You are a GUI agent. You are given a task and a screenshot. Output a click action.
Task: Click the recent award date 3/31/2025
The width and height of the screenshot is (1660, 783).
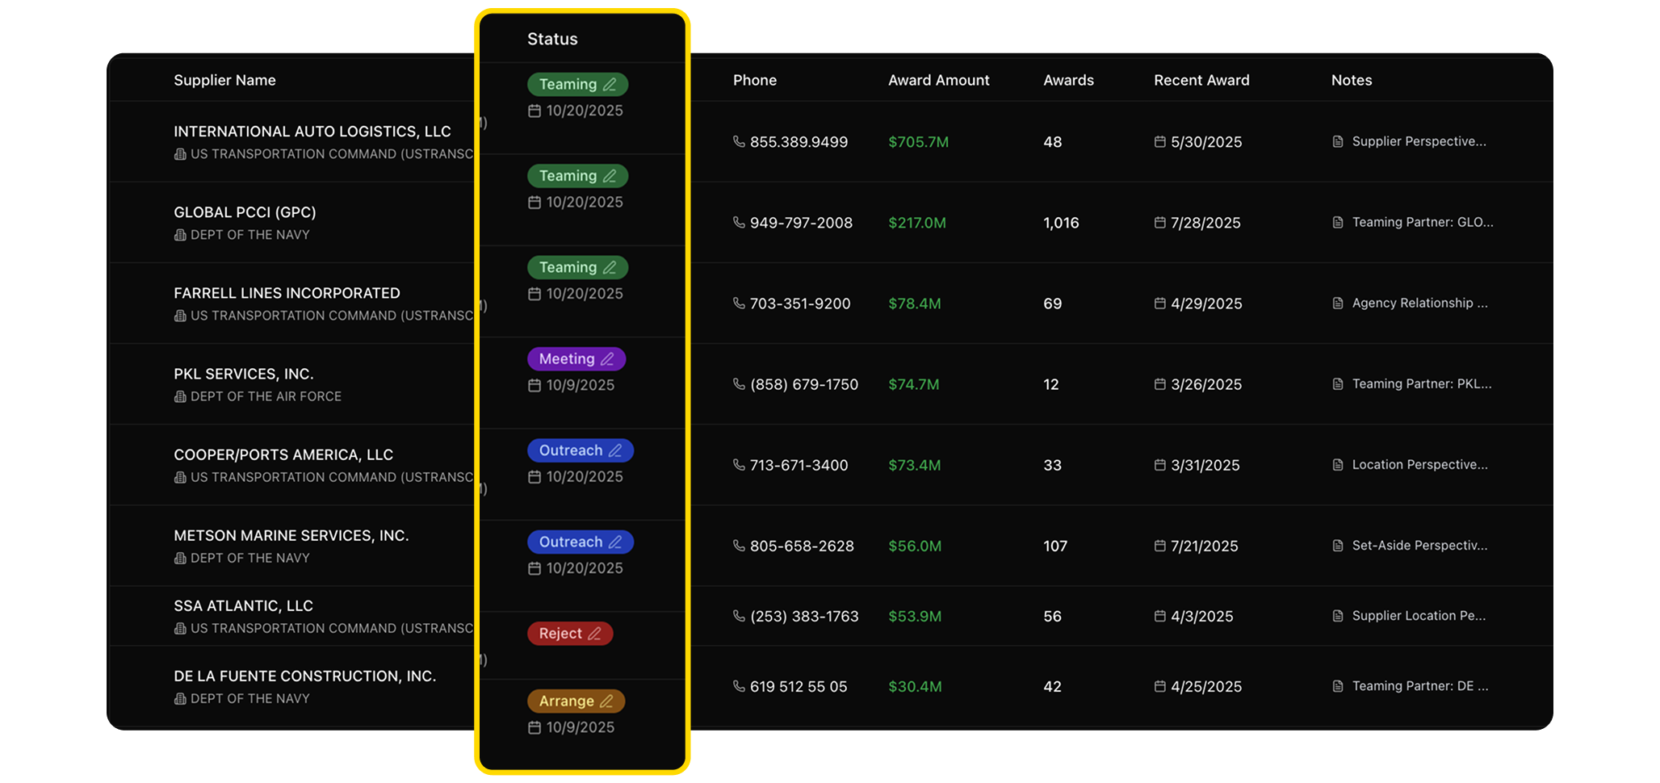tap(1205, 465)
